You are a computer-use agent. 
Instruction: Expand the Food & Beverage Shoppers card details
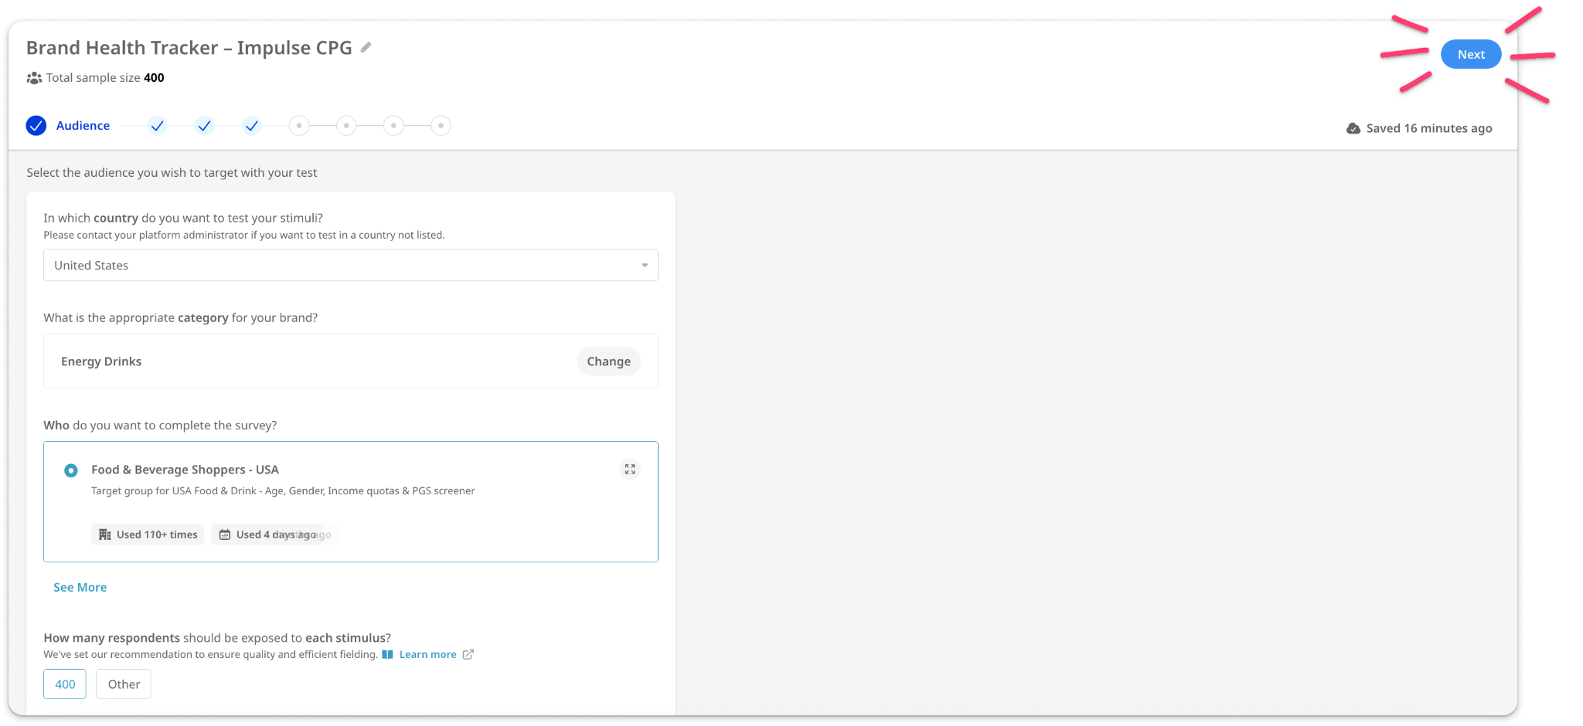[x=630, y=470]
